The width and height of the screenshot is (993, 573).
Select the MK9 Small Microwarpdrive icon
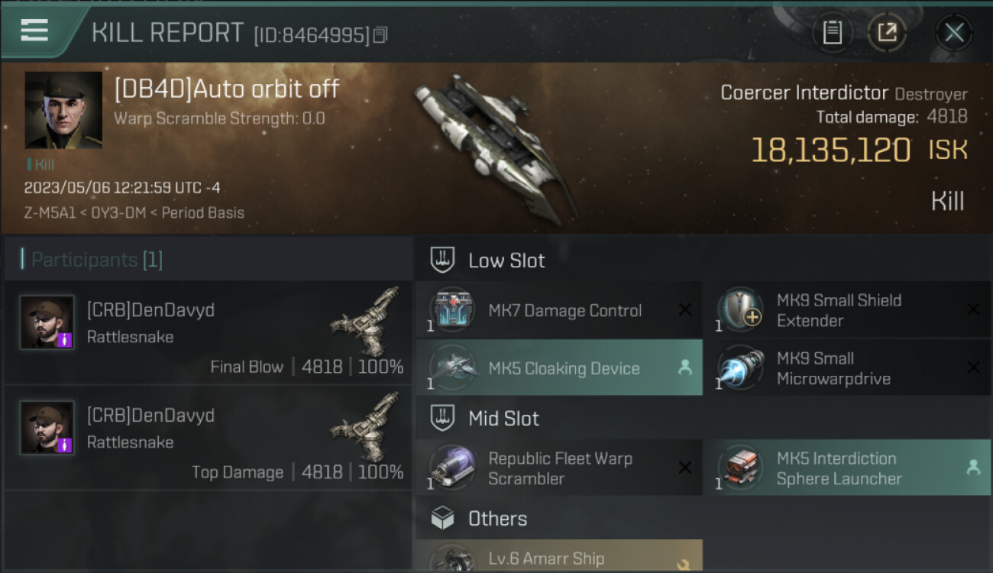tap(739, 368)
